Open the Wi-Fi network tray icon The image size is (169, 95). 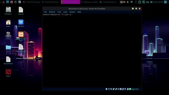coord(132,2)
